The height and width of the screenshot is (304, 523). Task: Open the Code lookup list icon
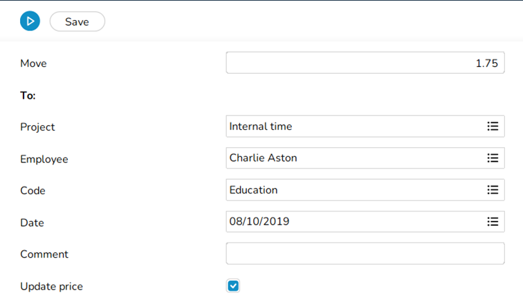coord(493,190)
